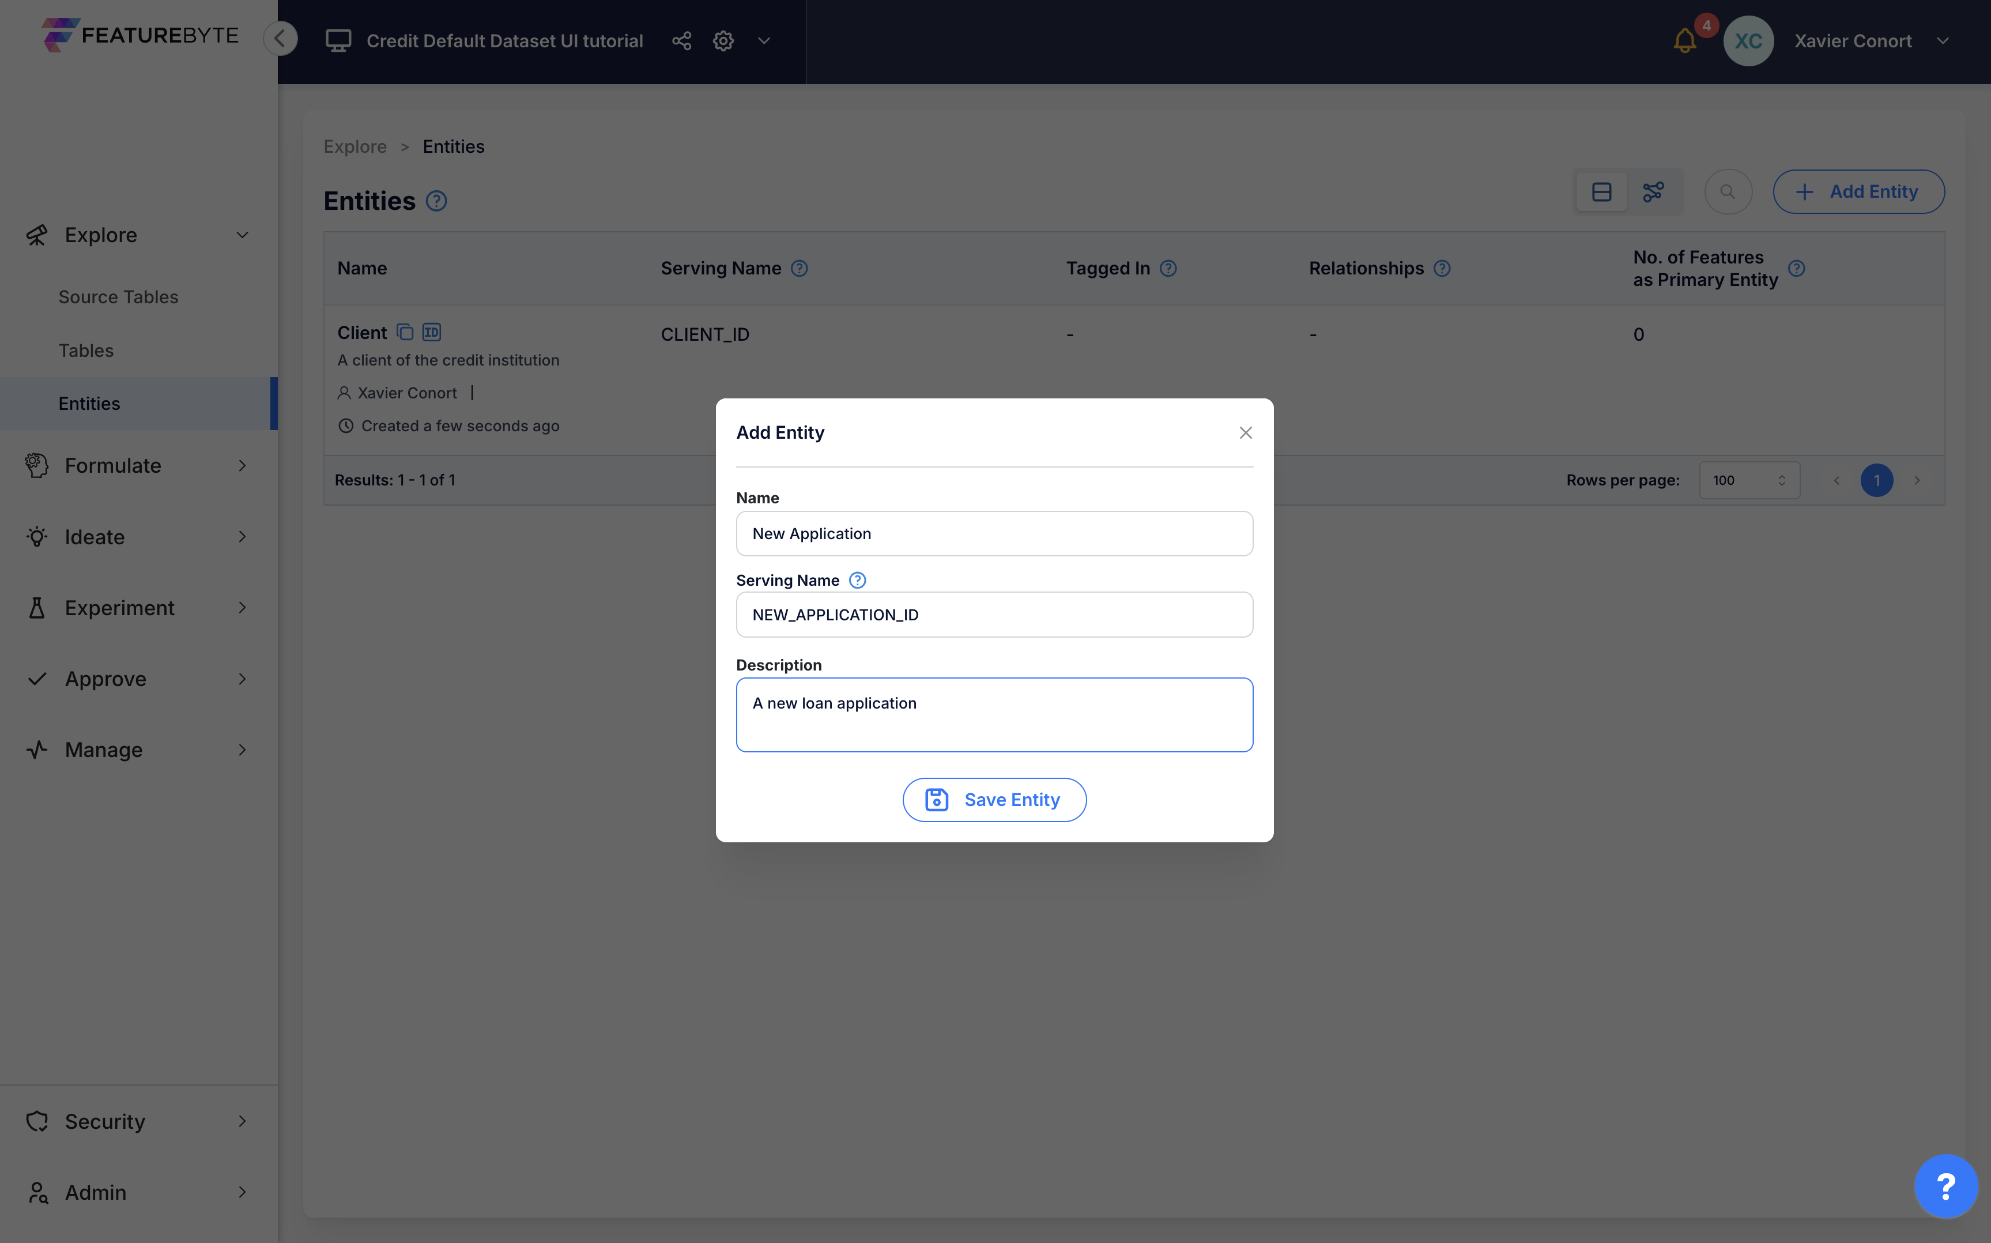Screen dimensions: 1991x1243
Task: Switch to entity graph view
Action: pyautogui.click(x=1653, y=191)
